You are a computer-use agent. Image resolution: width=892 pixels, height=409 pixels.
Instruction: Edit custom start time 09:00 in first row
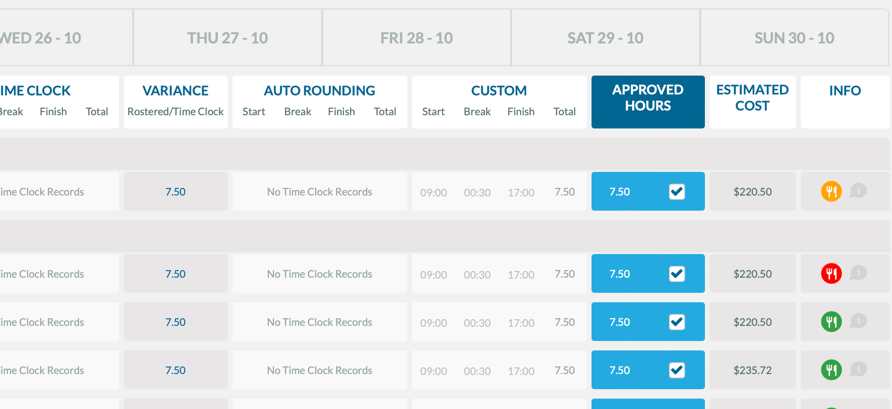point(434,192)
